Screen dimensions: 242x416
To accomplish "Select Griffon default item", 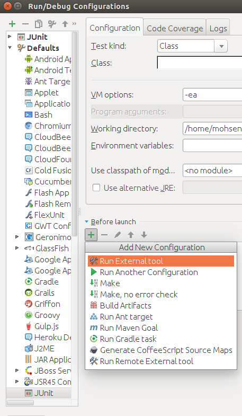I will 43,304.
